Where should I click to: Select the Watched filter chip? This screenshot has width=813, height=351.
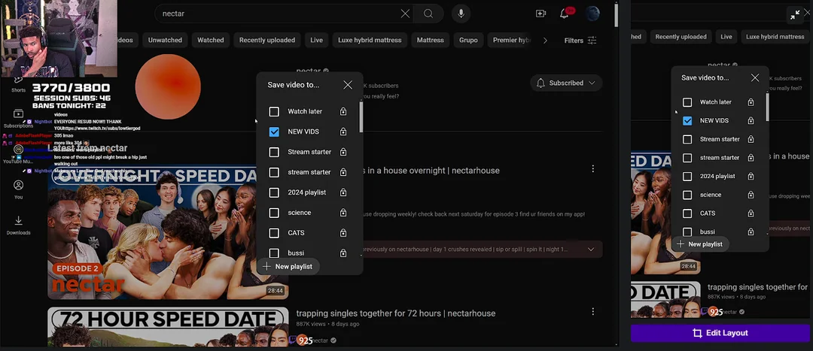pos(211,40)
